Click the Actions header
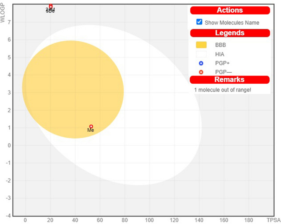This screenshot has width=281, height=224. [230, 10]
